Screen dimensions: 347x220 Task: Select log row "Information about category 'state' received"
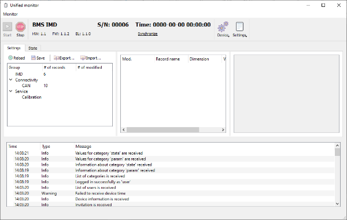click(x=171, y=165)
